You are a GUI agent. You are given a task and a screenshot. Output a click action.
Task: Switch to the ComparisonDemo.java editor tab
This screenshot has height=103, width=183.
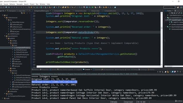(41, 11)
